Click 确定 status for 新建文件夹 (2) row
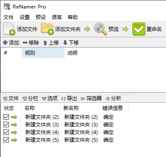166x157 pixels. pos(108,117)
